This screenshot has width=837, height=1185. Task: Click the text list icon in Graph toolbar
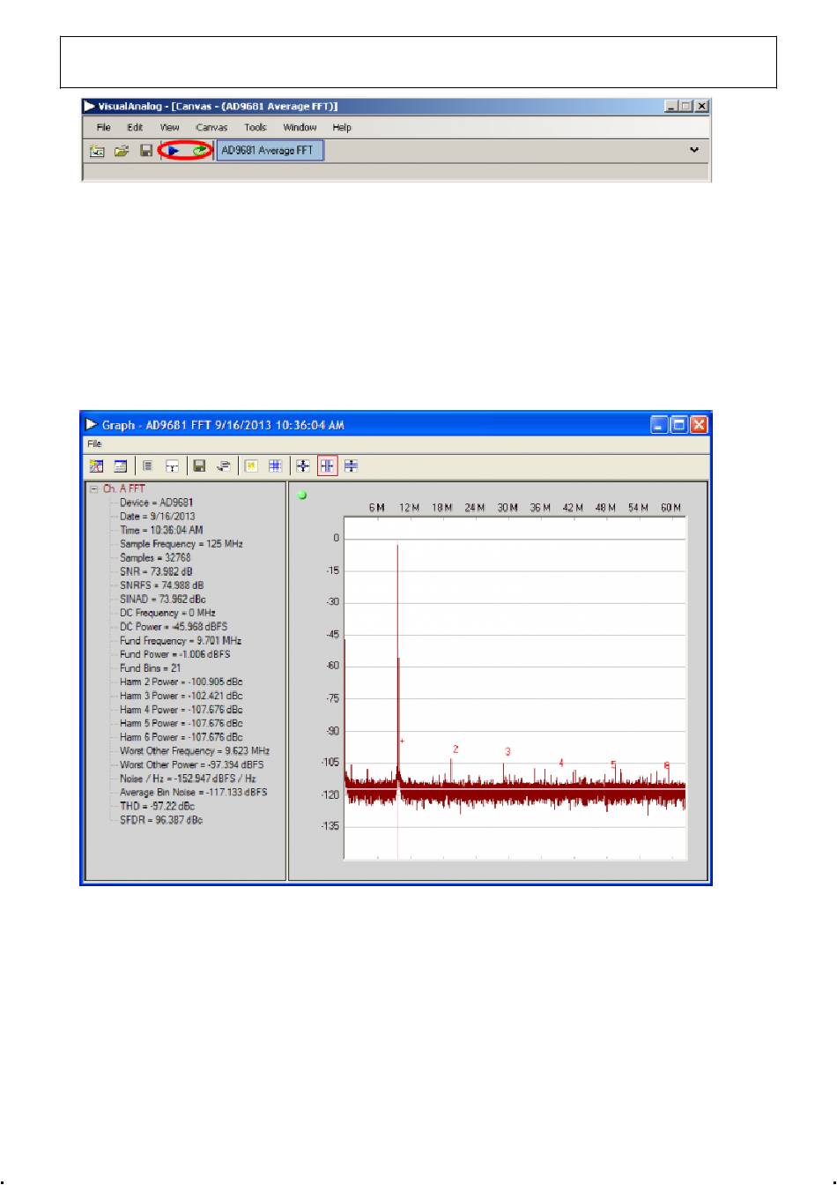click(148, 466)
